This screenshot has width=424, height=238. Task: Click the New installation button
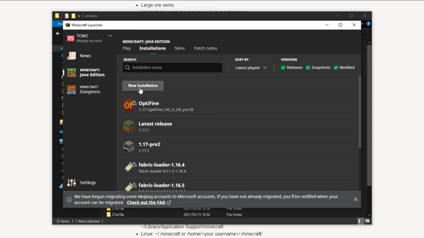(x=143, y=86)
